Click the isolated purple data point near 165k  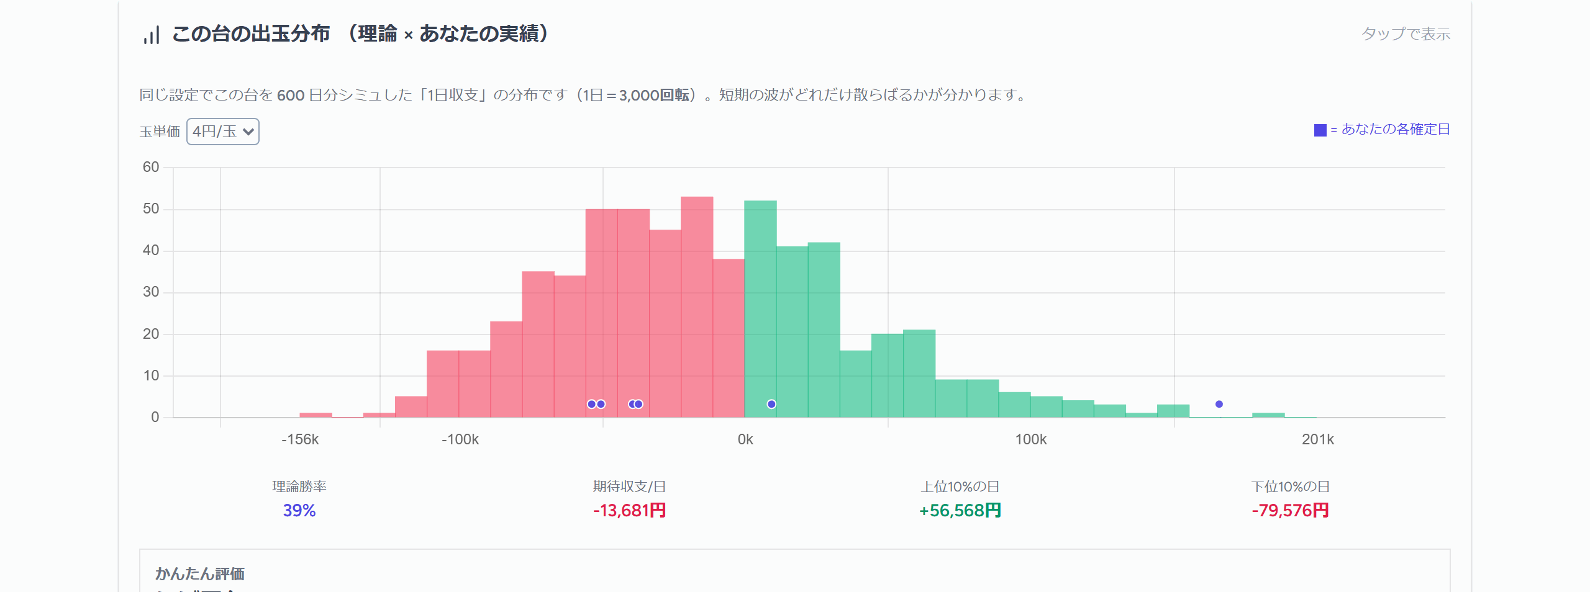tap(1219, 404)
